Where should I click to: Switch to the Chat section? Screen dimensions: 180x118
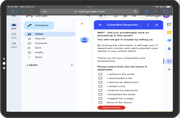click(14, 36)
